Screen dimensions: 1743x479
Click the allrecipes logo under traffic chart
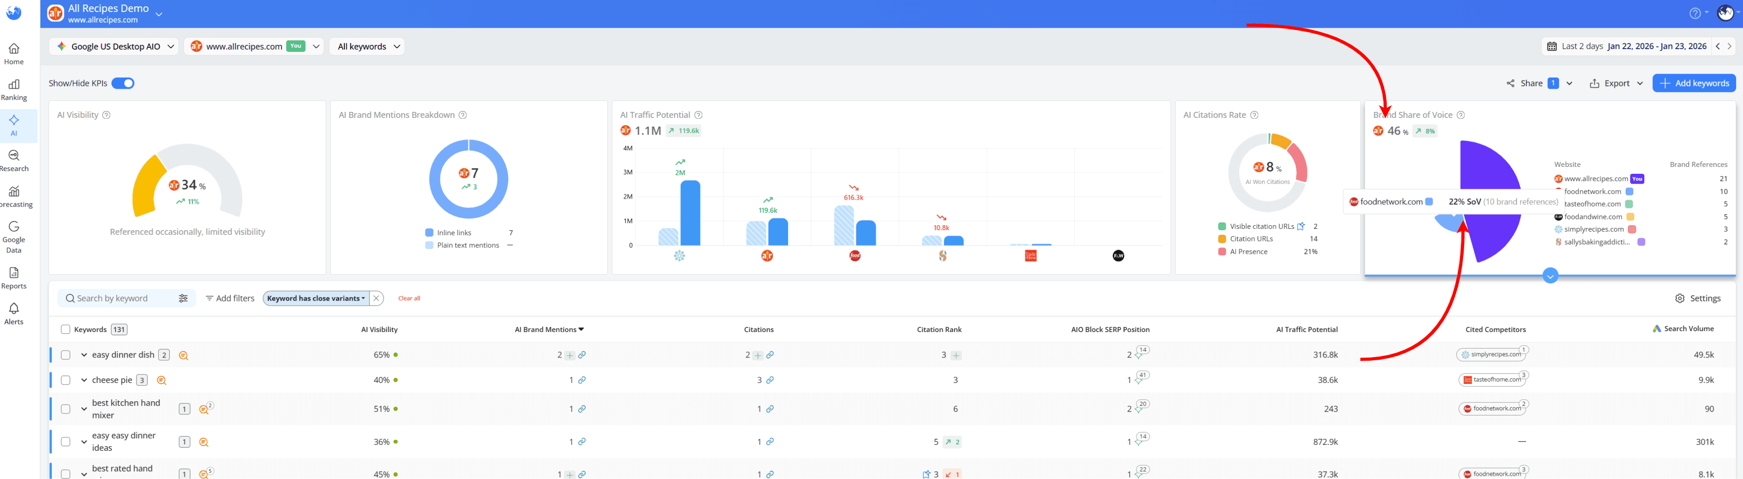click(x=767, y=256)
